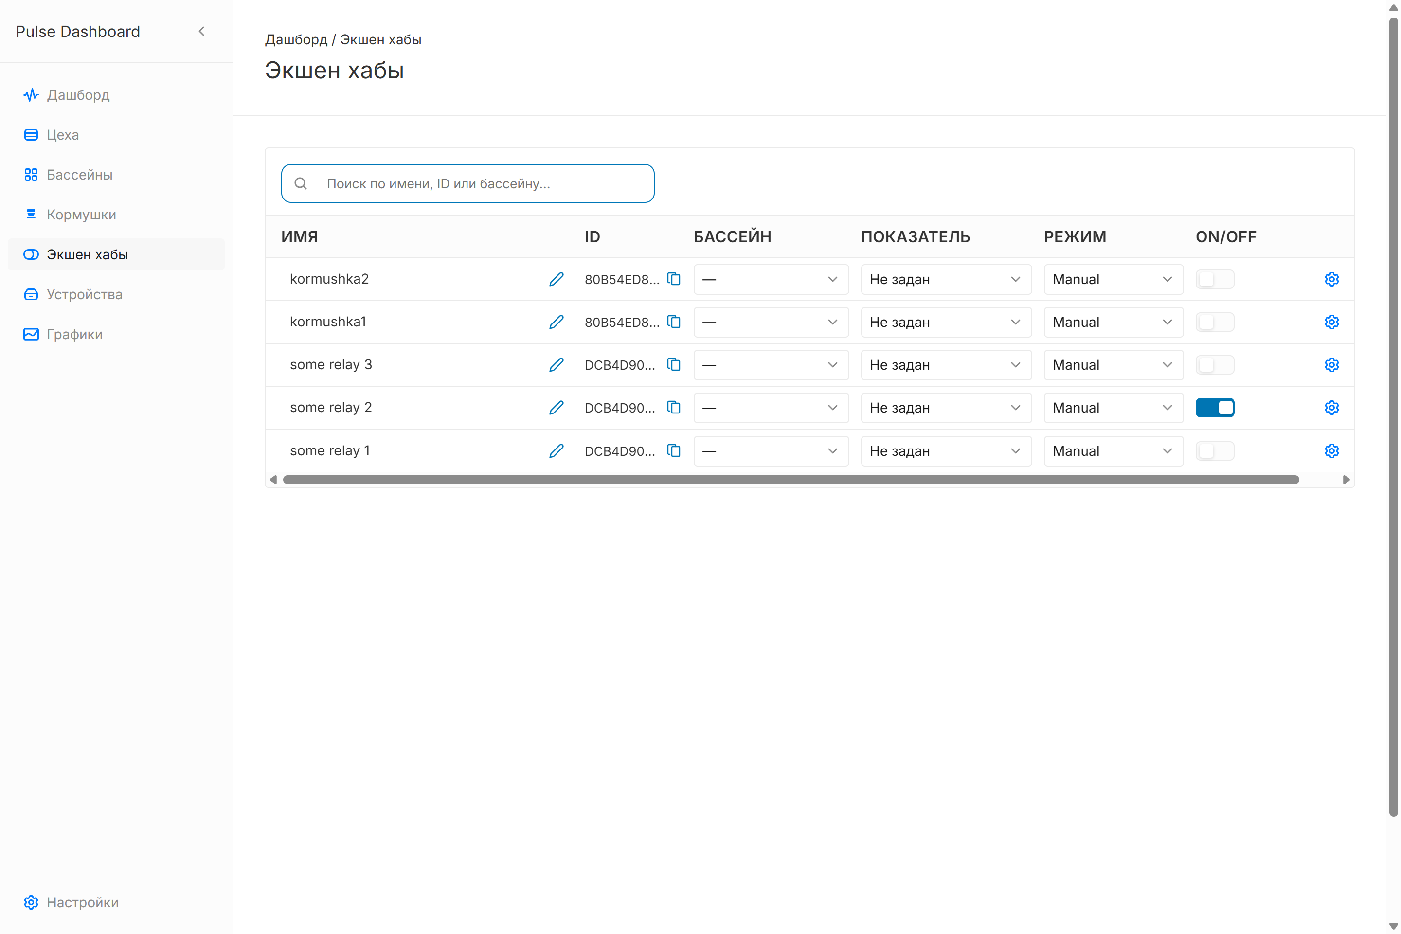The image size is (1401, 934).
Task: Open settings gear for some relay 2
Action: coord(1332,408)
